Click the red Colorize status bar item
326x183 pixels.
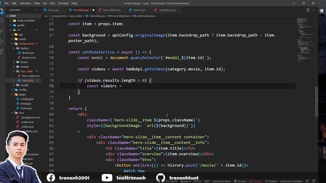point(256,181)
